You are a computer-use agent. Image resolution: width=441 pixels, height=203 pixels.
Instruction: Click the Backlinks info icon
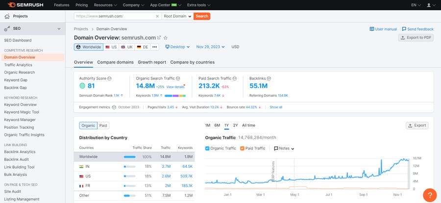(269, 79)
